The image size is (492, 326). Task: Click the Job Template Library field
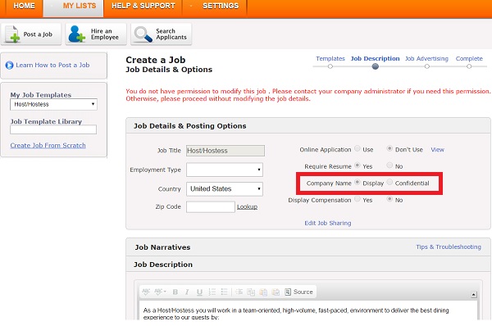(x=53, y=129)
